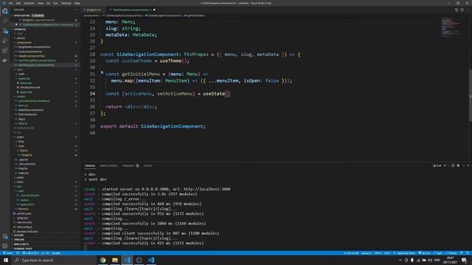The image size is (472, 265).
Task: Click the lightbulb quick-fix icon on line 31
Action: (102, 73)
